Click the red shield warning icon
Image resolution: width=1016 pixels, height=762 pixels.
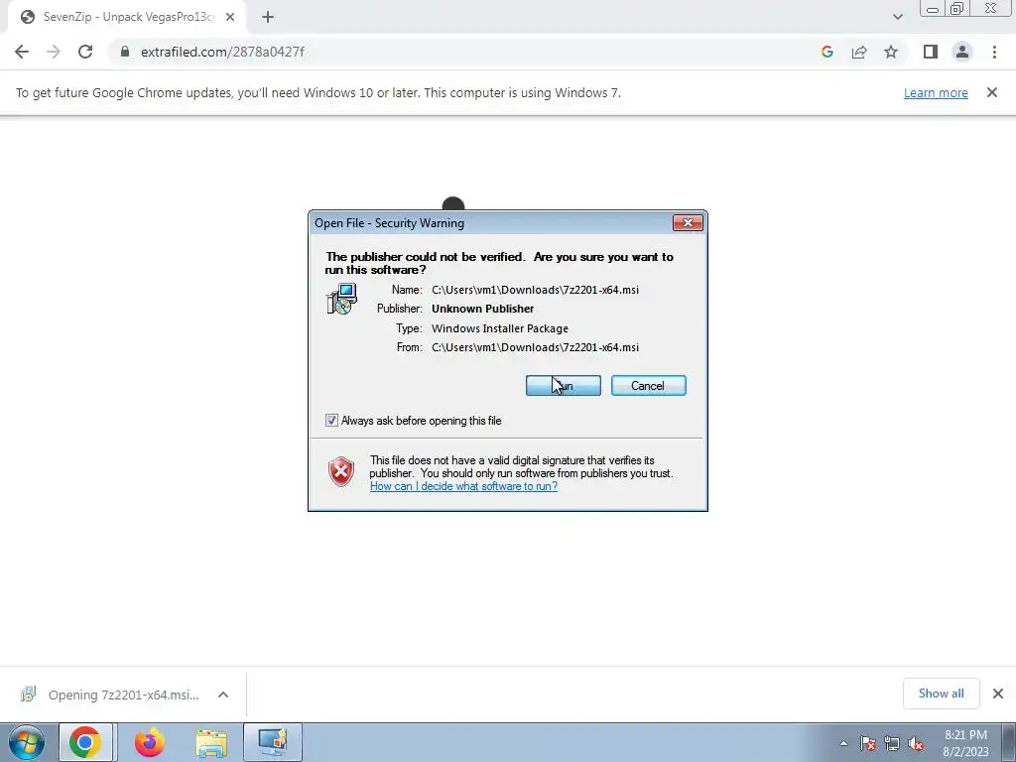[341, 471]
